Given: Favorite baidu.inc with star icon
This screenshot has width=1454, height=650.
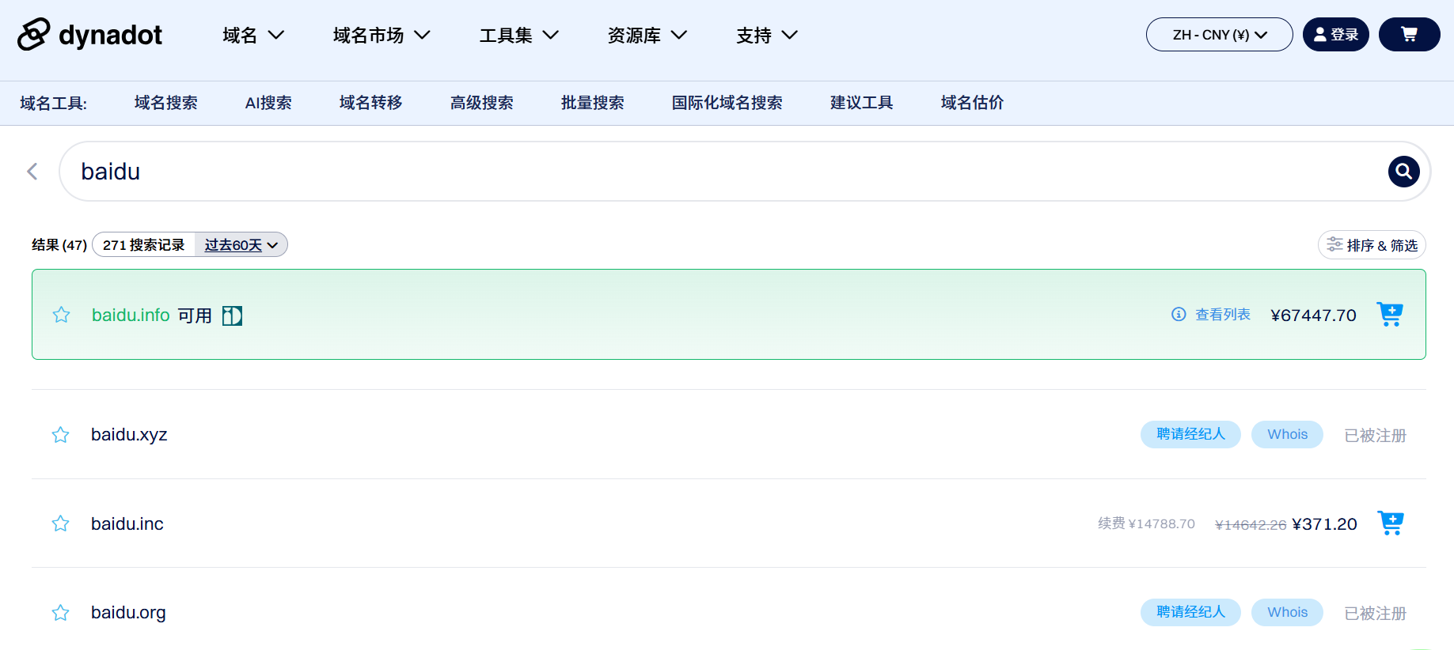Looking at the screenshot, I should tap(61, 523).
